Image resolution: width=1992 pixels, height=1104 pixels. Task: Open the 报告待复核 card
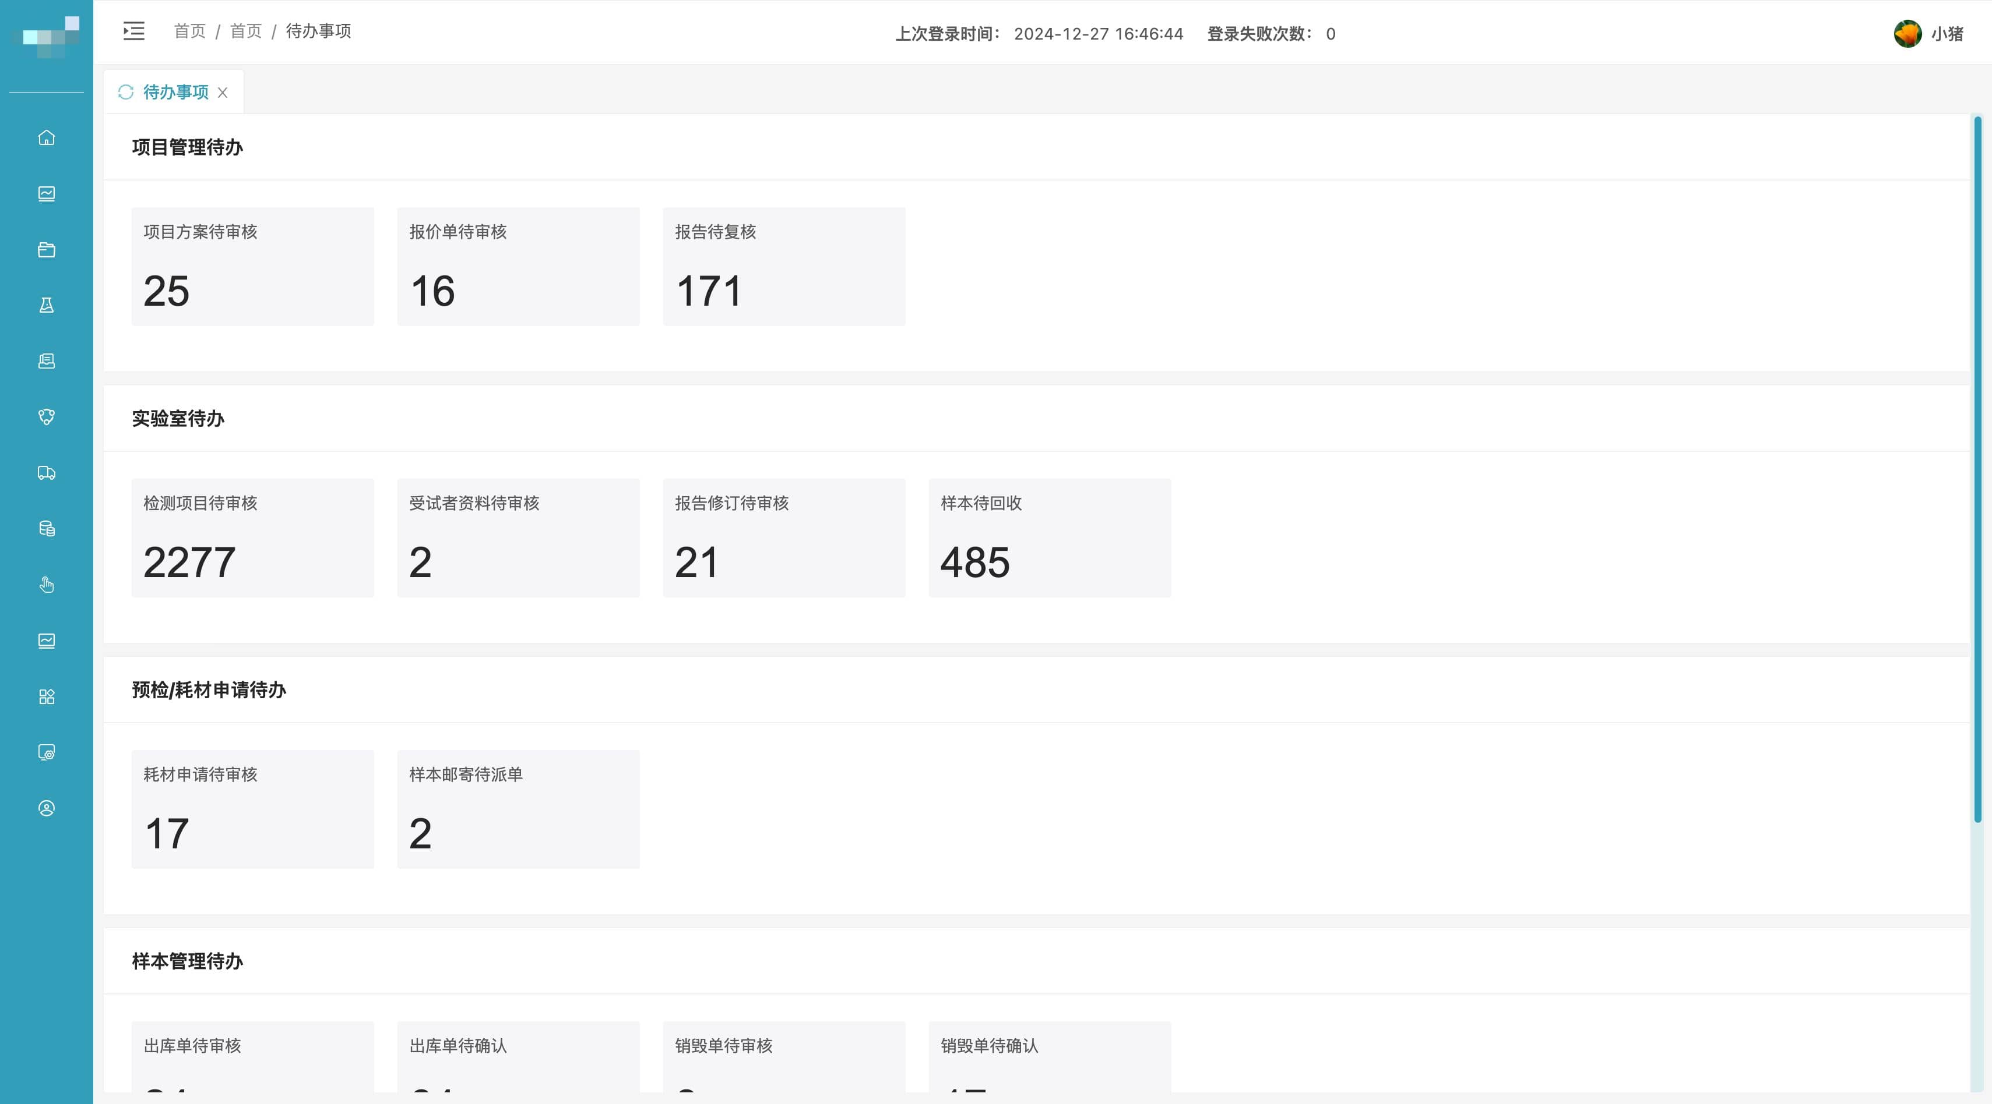coord(784,267)
